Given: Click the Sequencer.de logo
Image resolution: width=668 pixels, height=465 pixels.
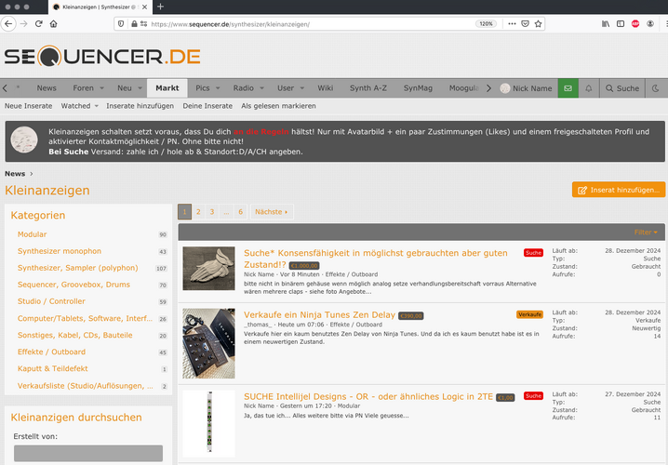Looking at the screenshot, I should point(102,56).
